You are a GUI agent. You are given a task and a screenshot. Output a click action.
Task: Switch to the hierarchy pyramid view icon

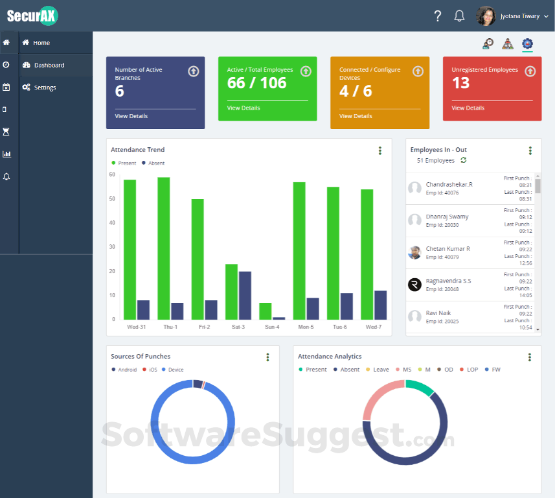click(x=508, y=43)
